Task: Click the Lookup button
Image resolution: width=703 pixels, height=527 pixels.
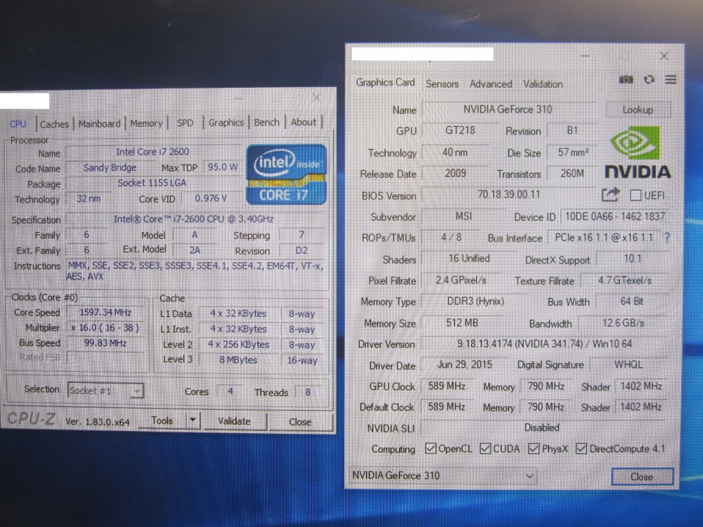Action: pyautogui.click(x=638, y=110)
